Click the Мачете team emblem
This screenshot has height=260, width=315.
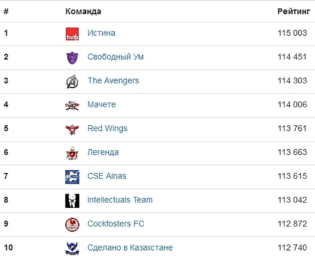click(72, 105)
